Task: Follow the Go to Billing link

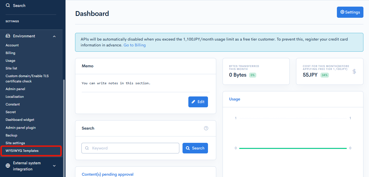Action: 134,45
